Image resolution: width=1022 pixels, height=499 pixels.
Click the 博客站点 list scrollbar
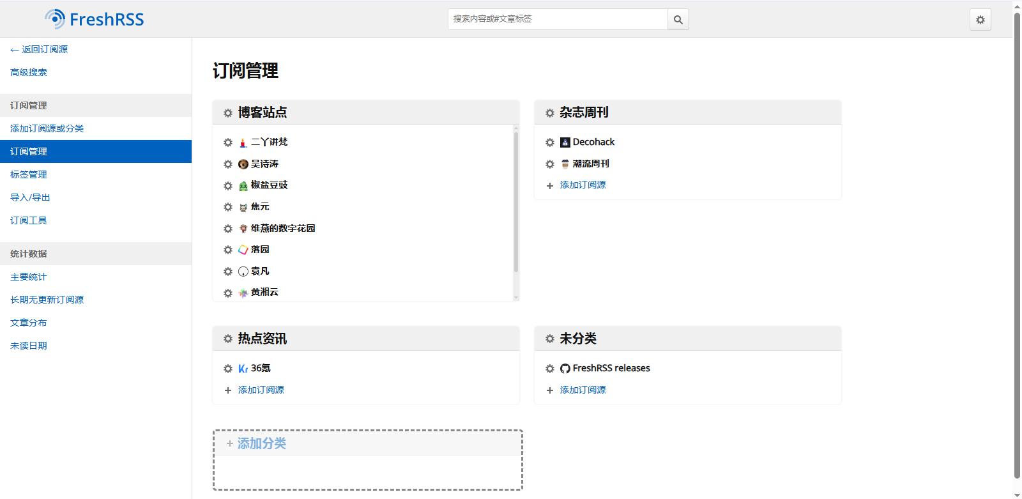click(x=516, y=202)
